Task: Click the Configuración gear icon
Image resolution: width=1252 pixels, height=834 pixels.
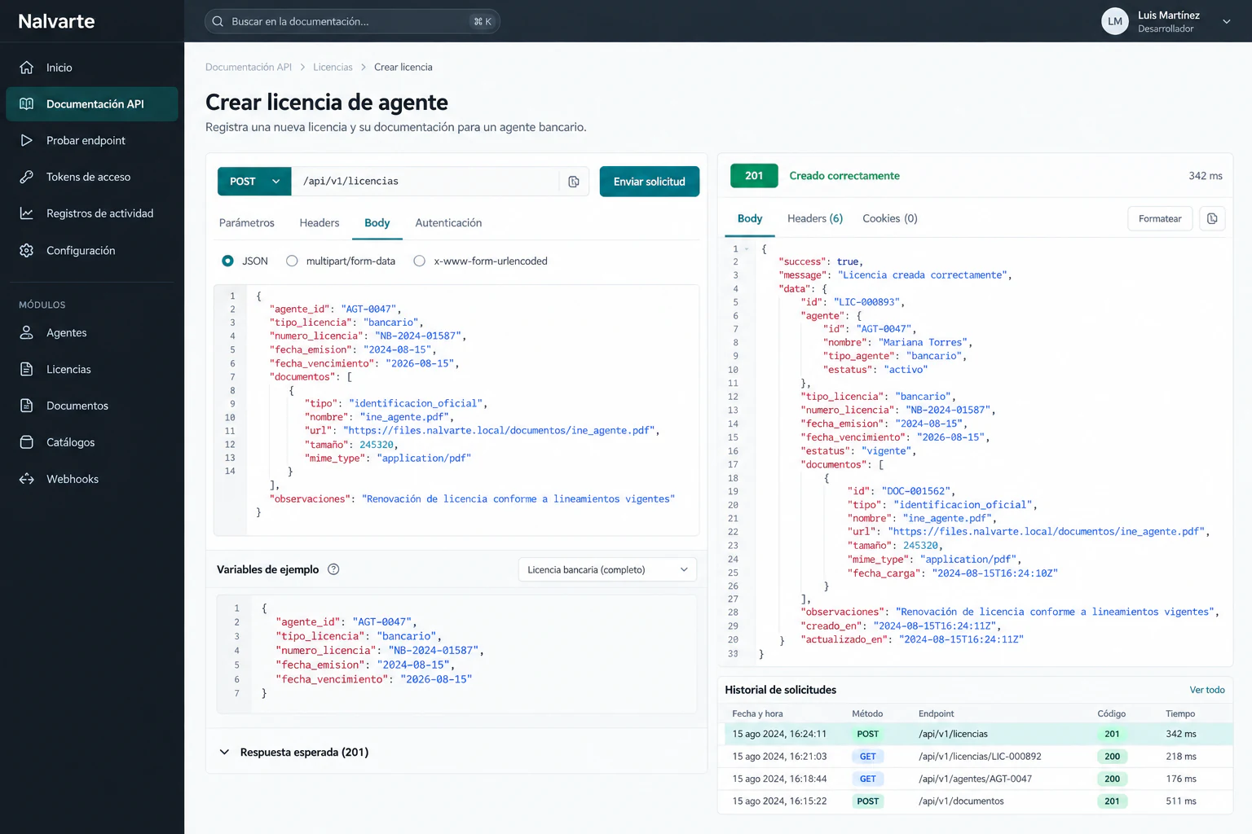Action: coord(27,250)
